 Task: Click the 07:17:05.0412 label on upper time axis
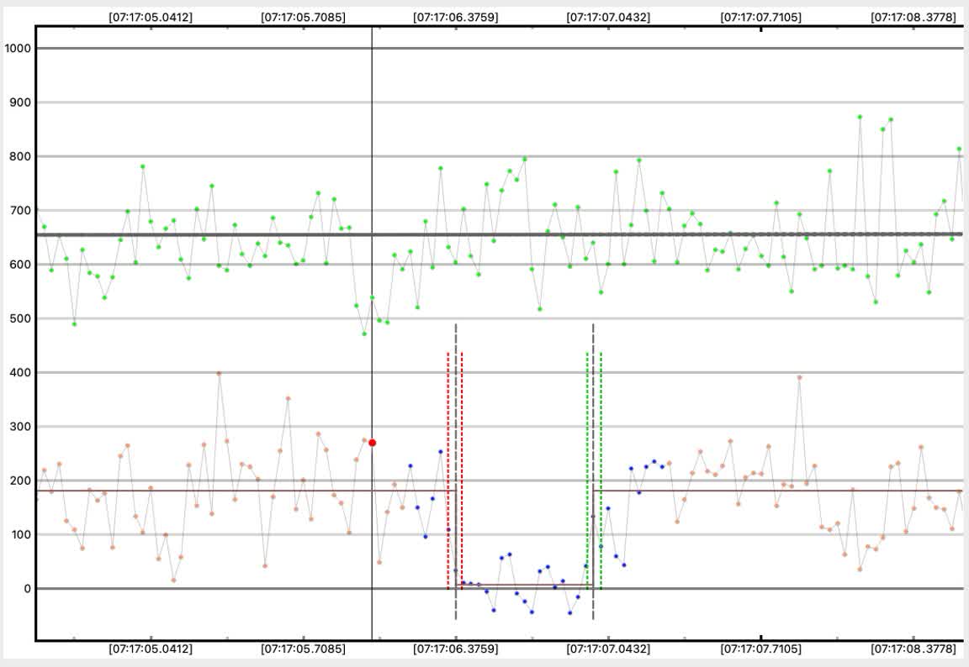point(151,16)
